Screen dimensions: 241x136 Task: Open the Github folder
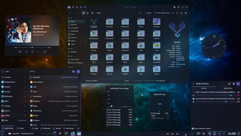110,46
